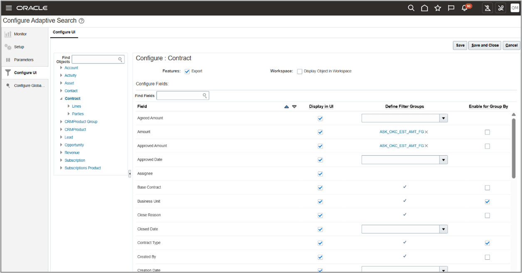Image resolution: width=522 pixels, height=273 pixels.
Task: Click the flag announcements icon
Action: (451, 8)
